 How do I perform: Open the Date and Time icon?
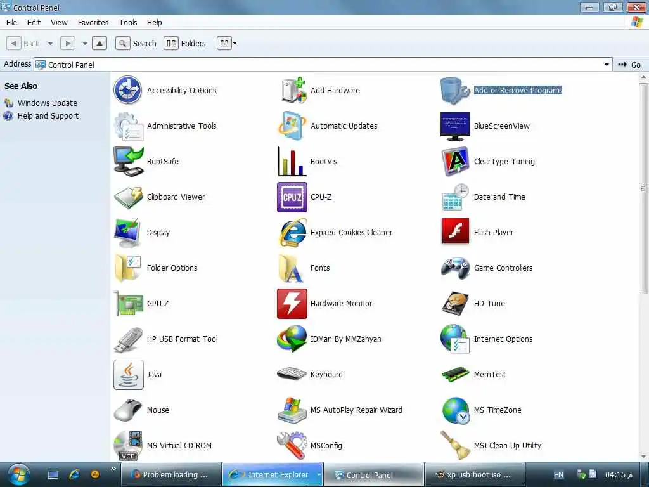[455, 197]
